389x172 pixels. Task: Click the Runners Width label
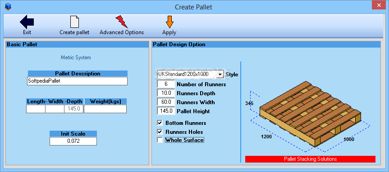click(196, 102)
